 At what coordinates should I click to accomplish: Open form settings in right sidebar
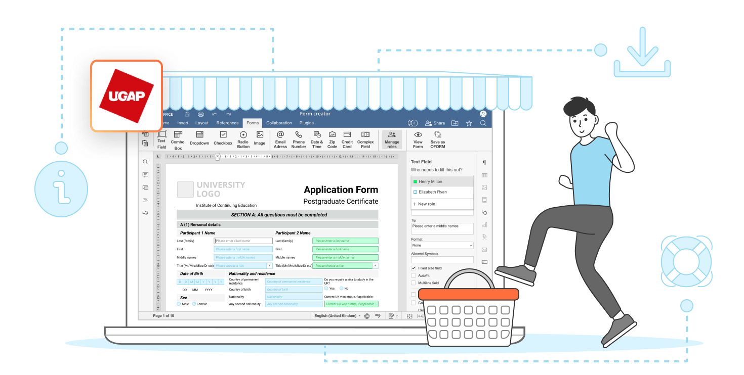(x=484, y=262)
